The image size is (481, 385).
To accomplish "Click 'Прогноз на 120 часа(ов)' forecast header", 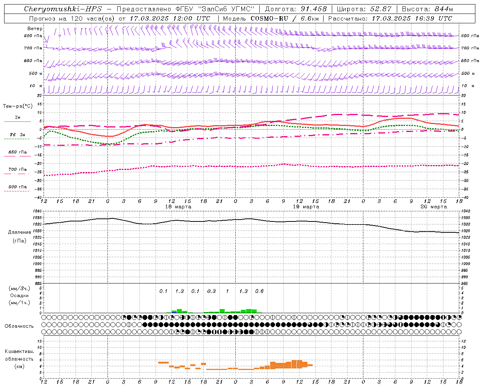I will [72, 18].
